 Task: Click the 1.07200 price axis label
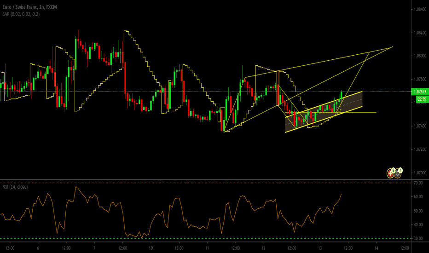(420, 149)
